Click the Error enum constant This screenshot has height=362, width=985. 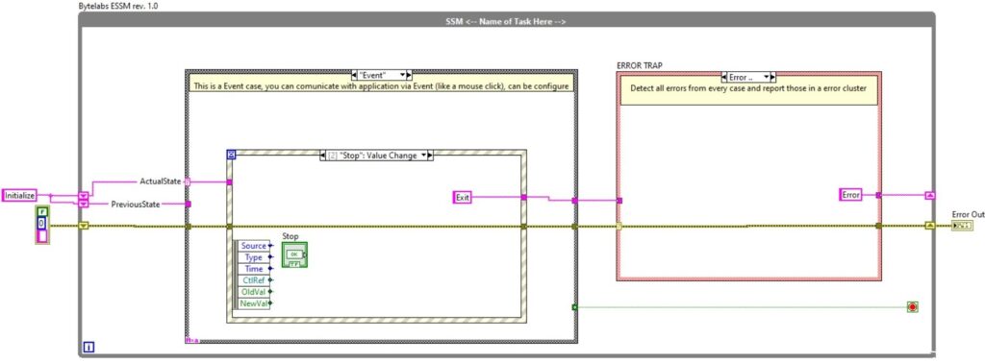[850, 195]
